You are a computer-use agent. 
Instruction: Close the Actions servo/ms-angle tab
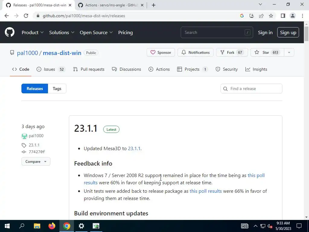[142, 5]
